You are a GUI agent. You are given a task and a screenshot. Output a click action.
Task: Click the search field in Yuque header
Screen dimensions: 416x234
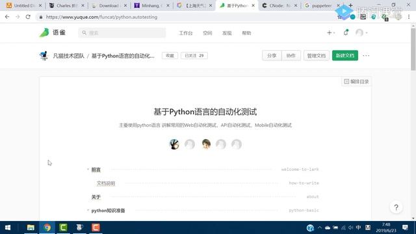click(122, 33)
